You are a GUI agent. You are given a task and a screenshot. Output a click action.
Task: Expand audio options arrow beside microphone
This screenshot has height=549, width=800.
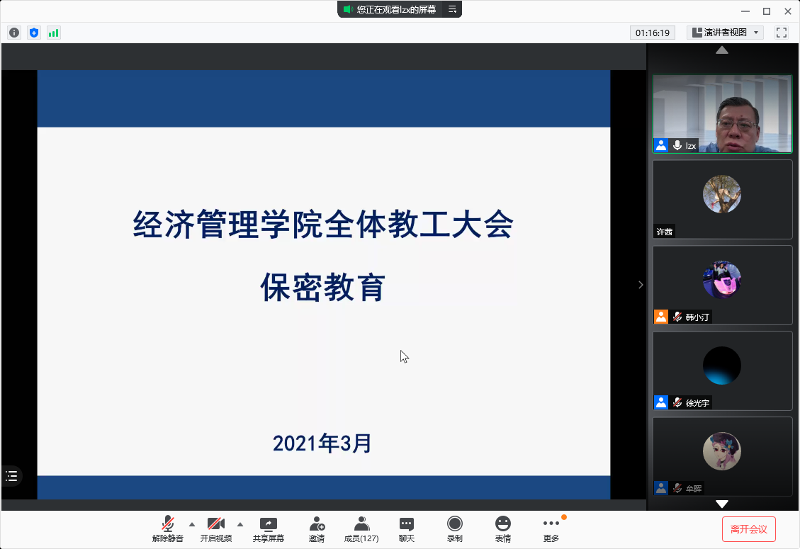[192, 524]
